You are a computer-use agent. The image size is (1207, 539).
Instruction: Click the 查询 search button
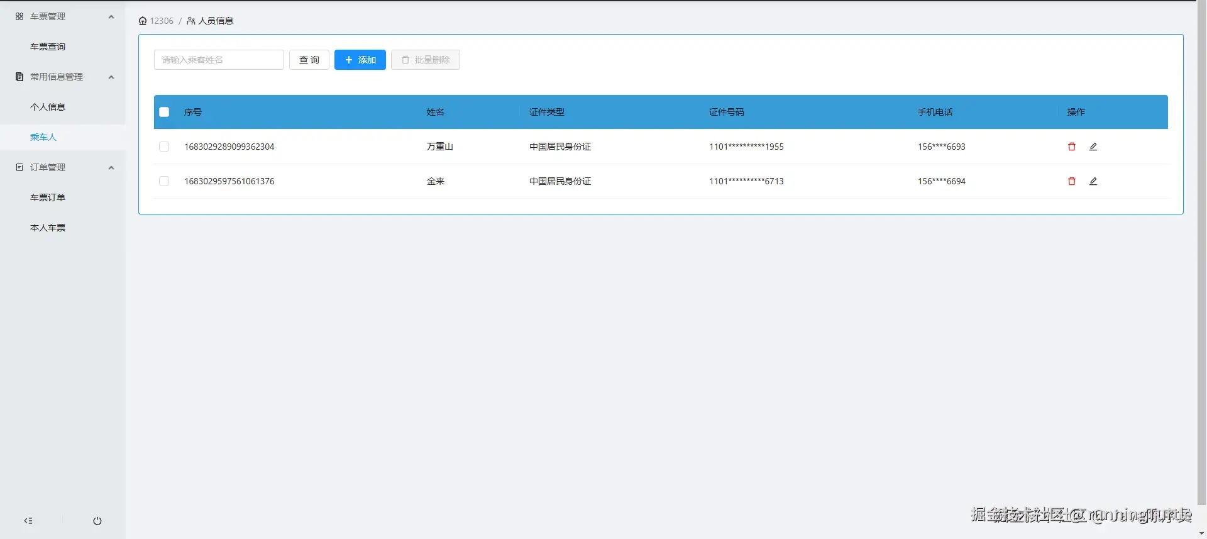[309, 60]
